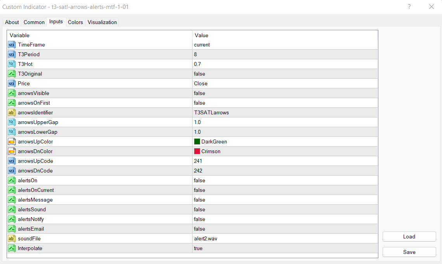Toggle the Interpolate true value
The height and width of the screenshot is (264, 442).
[x=284, y=248]
